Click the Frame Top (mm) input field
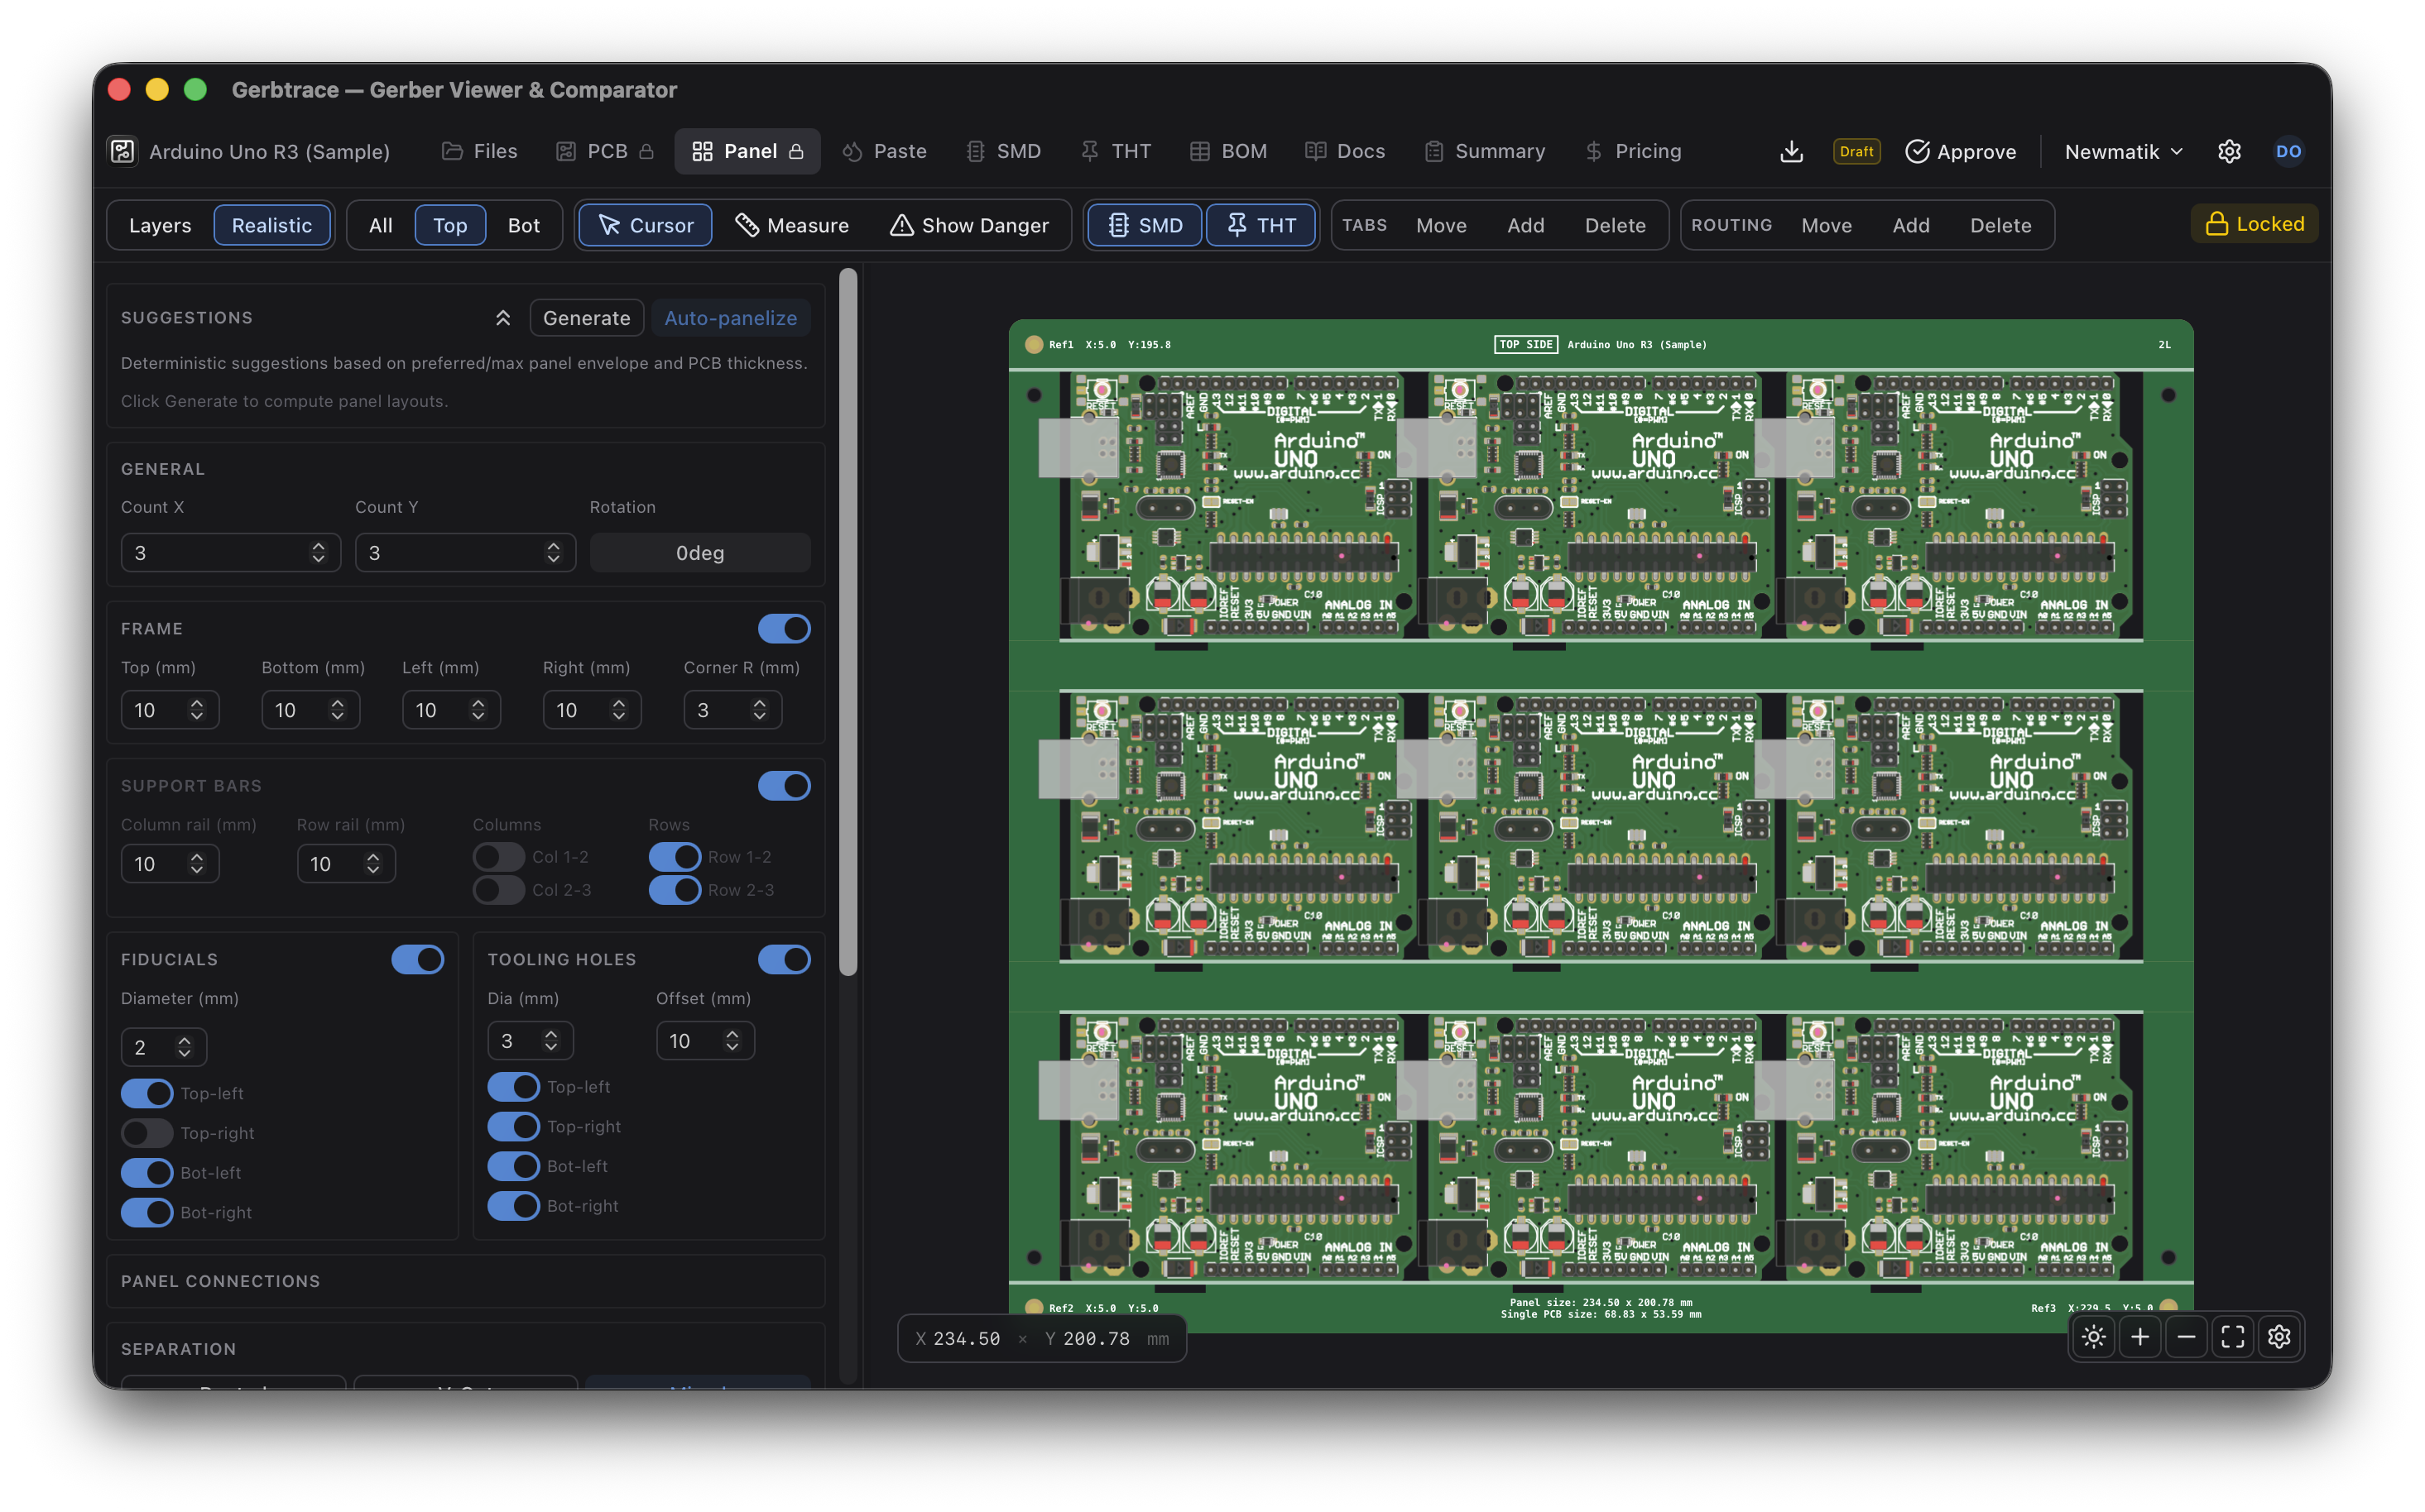This screenshot has height=1512, width=2425. click(170, 710)
